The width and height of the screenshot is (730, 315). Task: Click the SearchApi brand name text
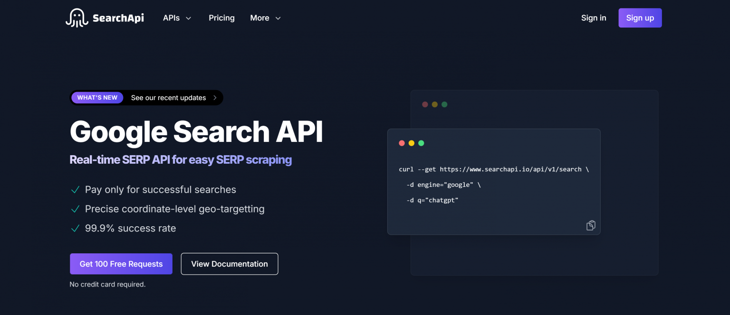tap(118, 18)
